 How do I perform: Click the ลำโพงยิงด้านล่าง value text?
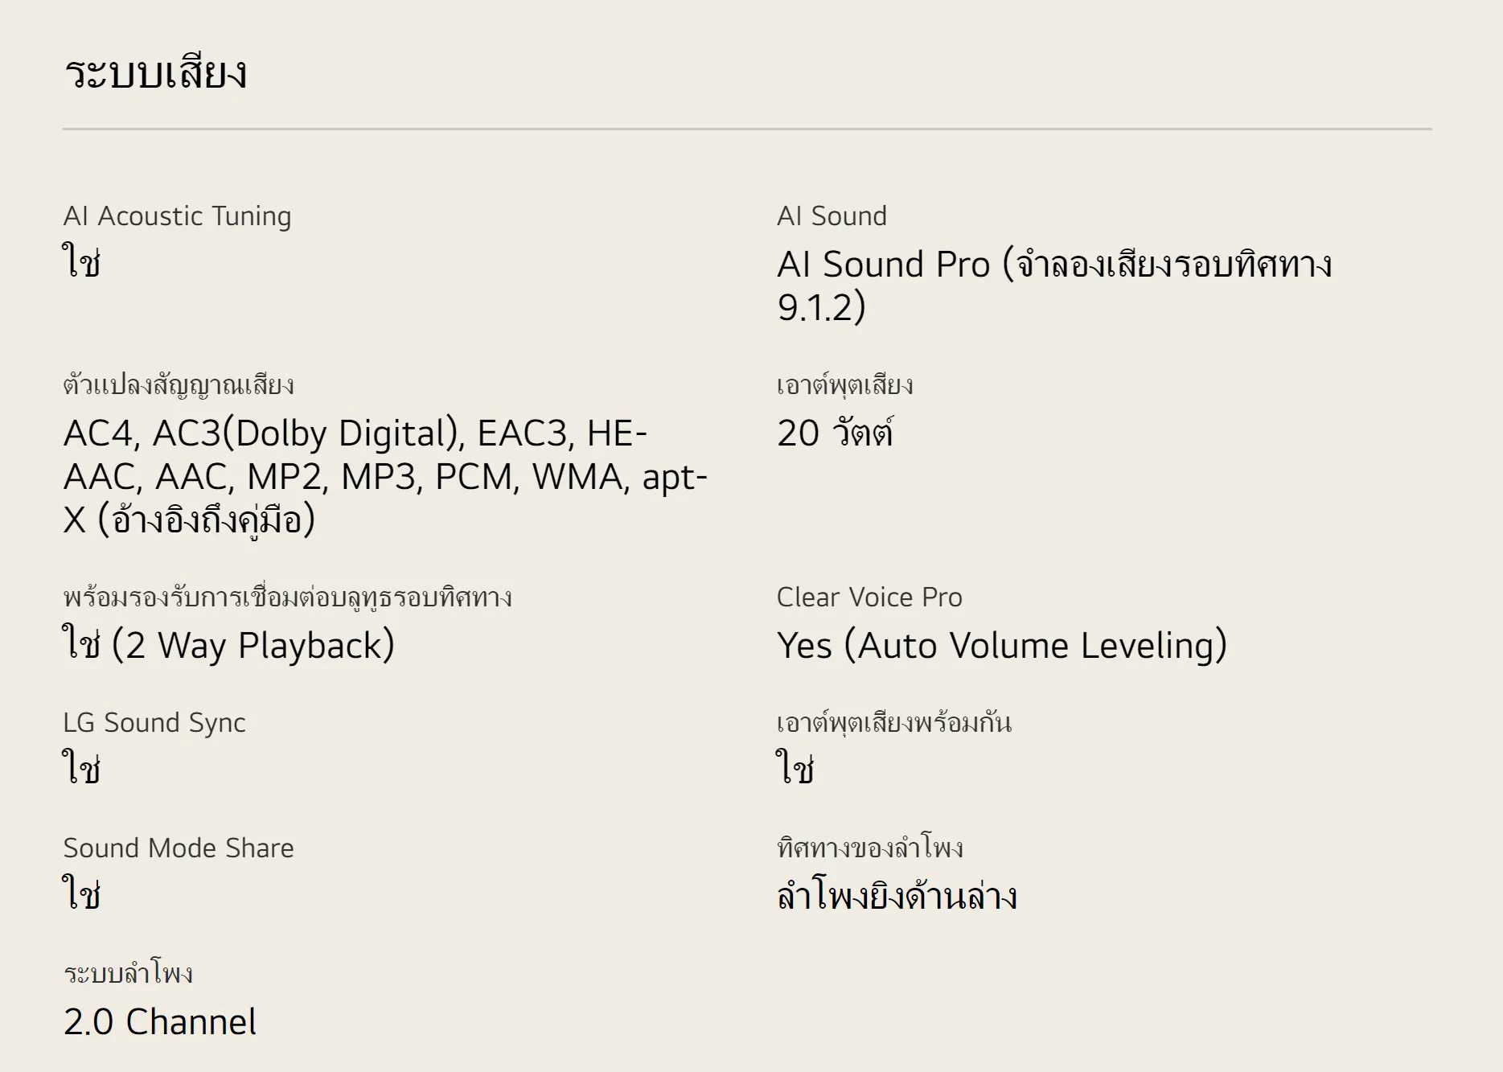pos(897,897)
